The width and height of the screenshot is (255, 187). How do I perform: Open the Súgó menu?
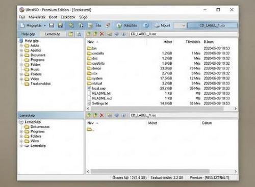(83, 17)
